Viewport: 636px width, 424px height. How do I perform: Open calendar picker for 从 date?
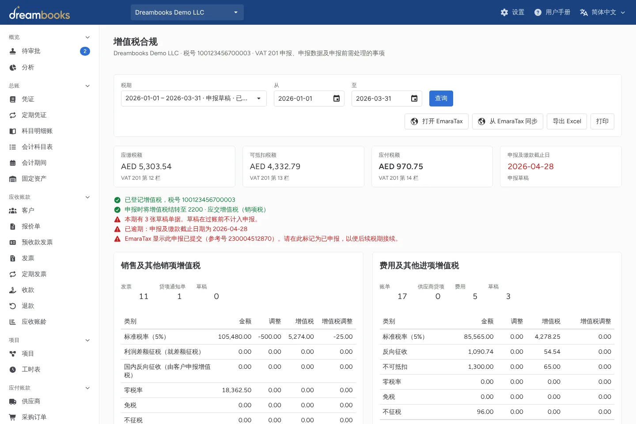(x=337, y=98)
